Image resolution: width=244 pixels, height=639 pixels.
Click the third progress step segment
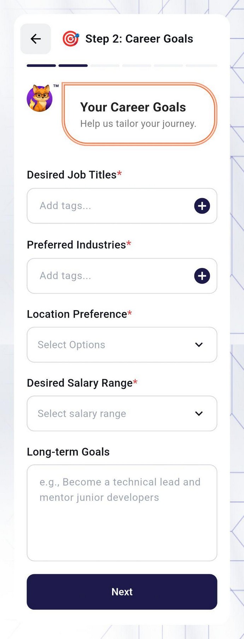pos(105,66)
